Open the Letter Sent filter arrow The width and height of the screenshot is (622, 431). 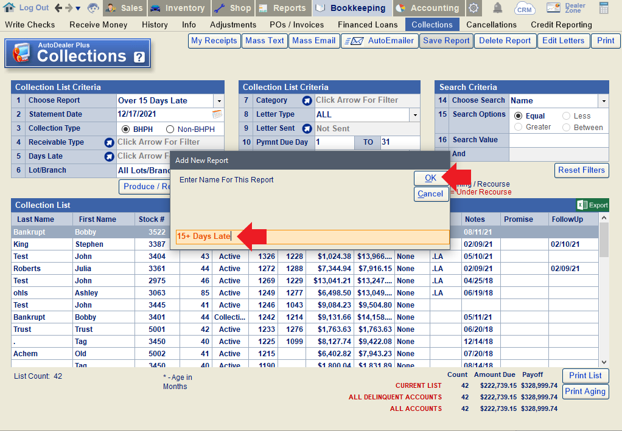[x=307, y=129]
